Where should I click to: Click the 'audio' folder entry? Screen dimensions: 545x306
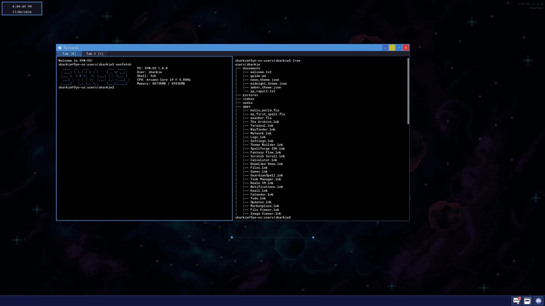[248, 103]
